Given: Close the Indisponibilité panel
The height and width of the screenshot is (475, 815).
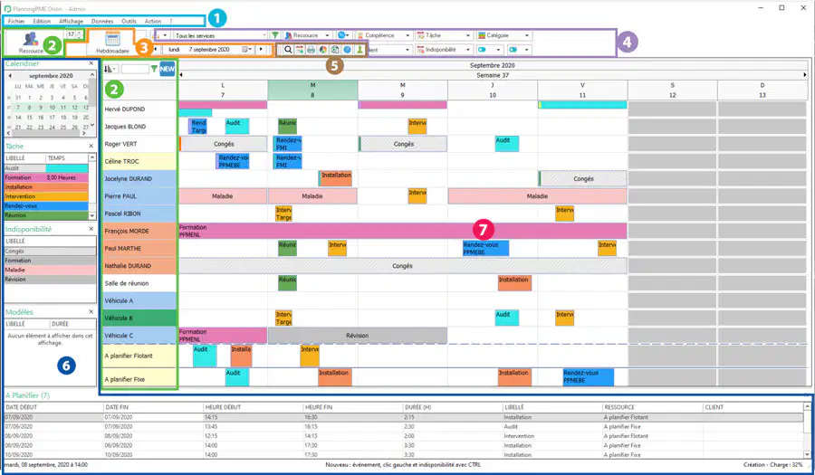Looking at the screenshot, I should tap(91, 229).
